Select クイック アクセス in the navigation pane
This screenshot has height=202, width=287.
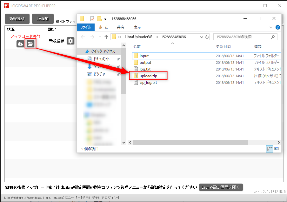tap(103, 51)
